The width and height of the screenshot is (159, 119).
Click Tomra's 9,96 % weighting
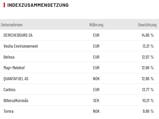coord(148,111)
